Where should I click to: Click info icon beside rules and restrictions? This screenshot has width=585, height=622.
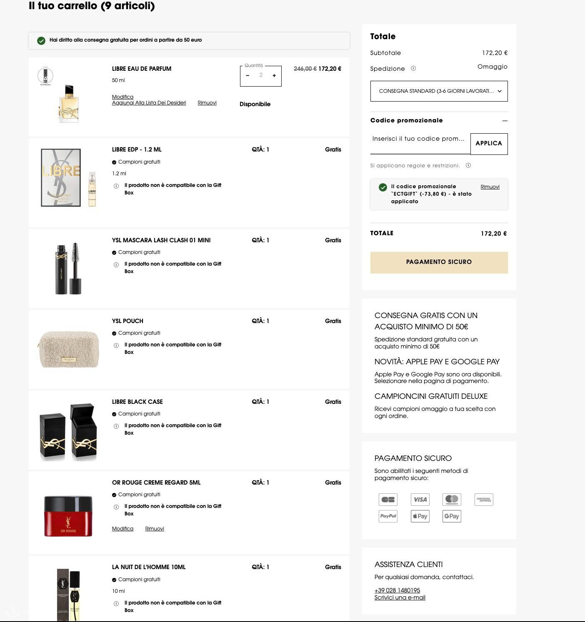(x=468, y=165)
